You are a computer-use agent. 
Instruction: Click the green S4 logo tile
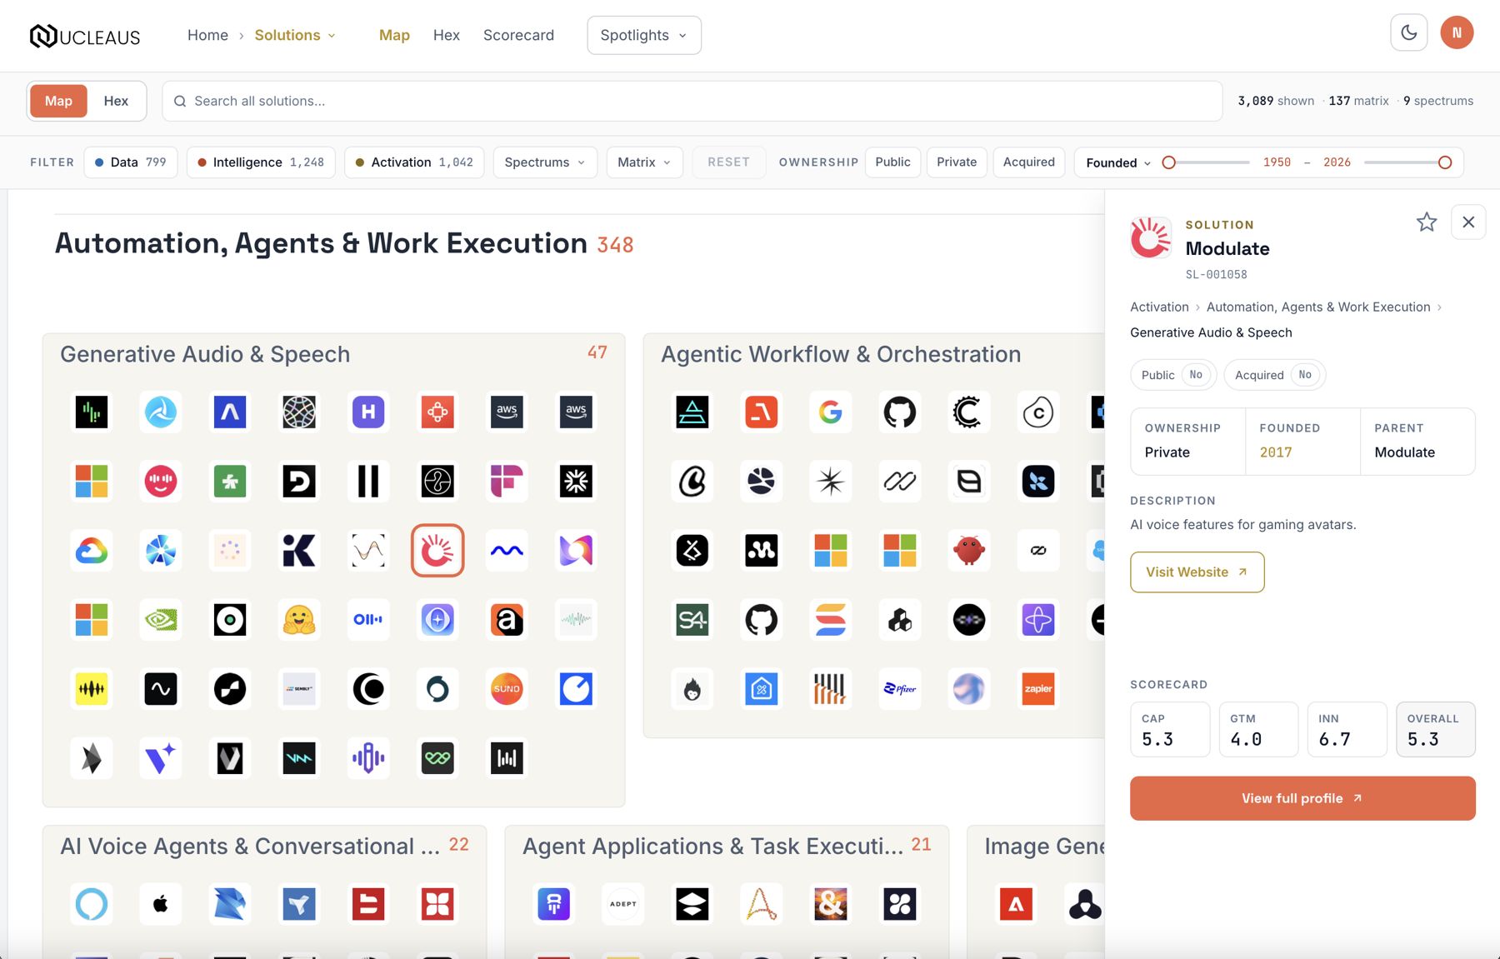[x=692, y=619]
